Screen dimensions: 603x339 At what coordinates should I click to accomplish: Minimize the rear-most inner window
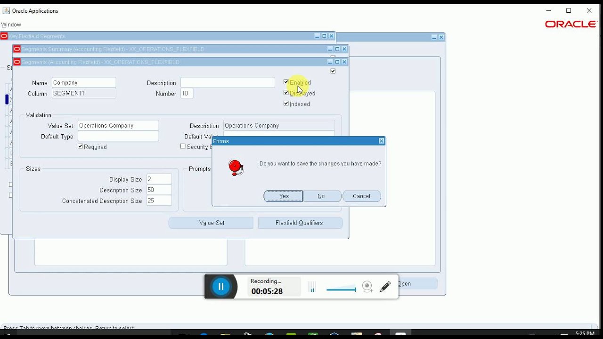(434, 37)
